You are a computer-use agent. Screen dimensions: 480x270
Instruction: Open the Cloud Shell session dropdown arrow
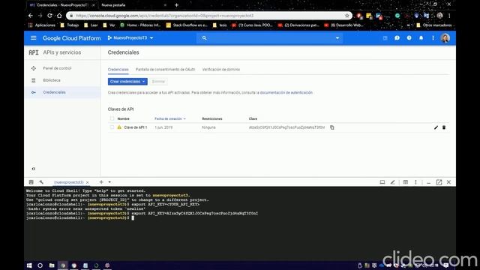point(109,182)
